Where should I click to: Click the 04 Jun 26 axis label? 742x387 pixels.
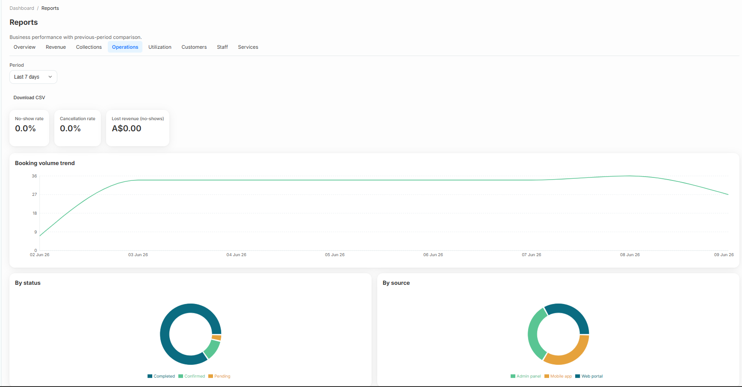pyautogui.click(x=236, y=255)
